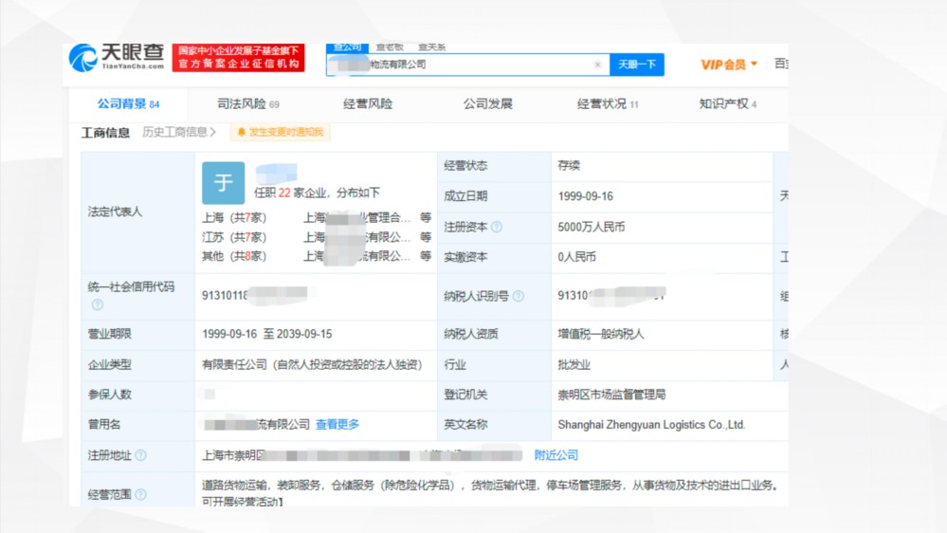The width and height of the screenshot is (947, 533).
Task: Click the 注册资本 help icon
Action: (x=497, y=228)
